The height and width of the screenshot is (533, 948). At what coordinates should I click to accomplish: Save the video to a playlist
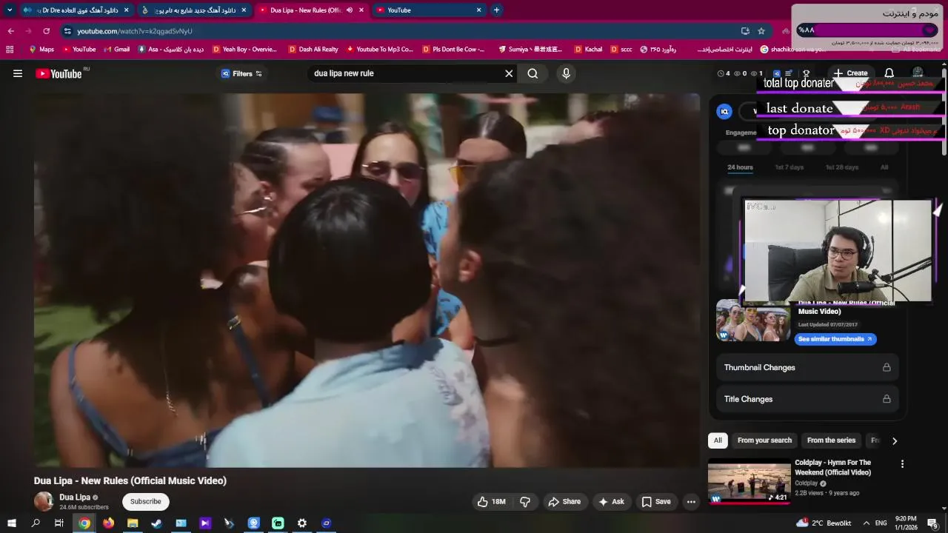tap(656, 501)
